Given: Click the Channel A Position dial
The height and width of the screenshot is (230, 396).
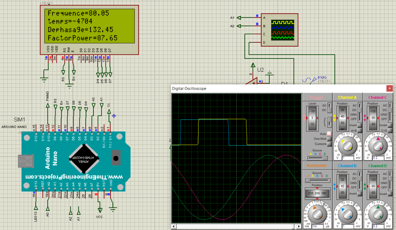Looking at the screenshot, I should tap(343, 118).
